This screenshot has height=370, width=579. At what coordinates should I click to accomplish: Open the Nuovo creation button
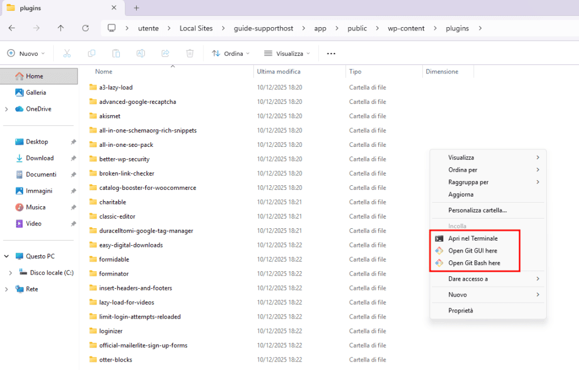26,53
